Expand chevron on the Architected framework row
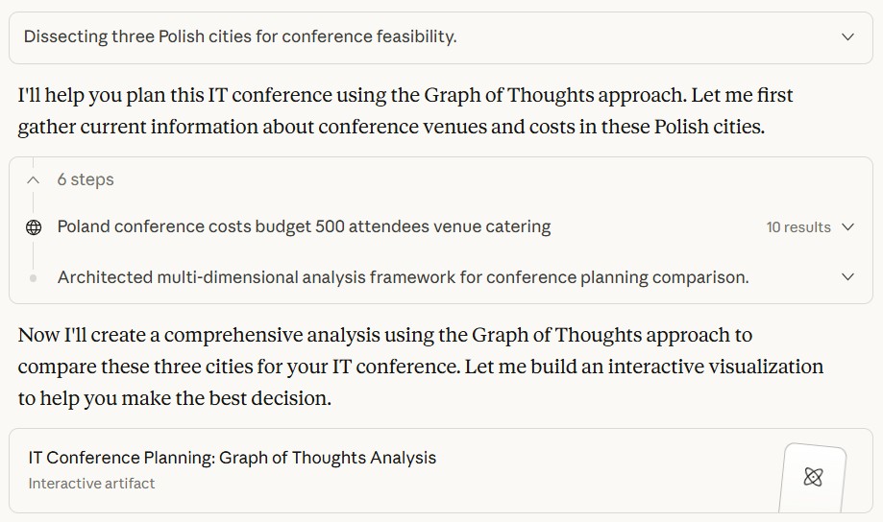Screen dimensions: 883x522 pos(847,277)
